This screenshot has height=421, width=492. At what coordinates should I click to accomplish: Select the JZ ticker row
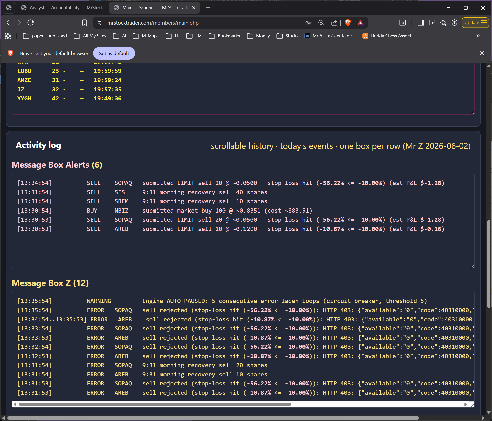pyautogui.click(x=69, y=90)
